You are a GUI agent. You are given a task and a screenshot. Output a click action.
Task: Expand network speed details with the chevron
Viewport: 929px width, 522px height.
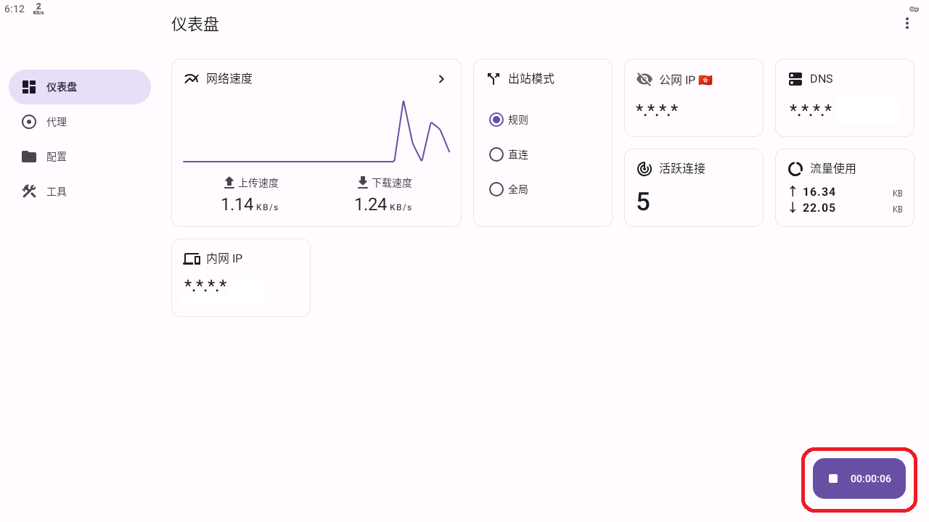[x=441, y=79]
